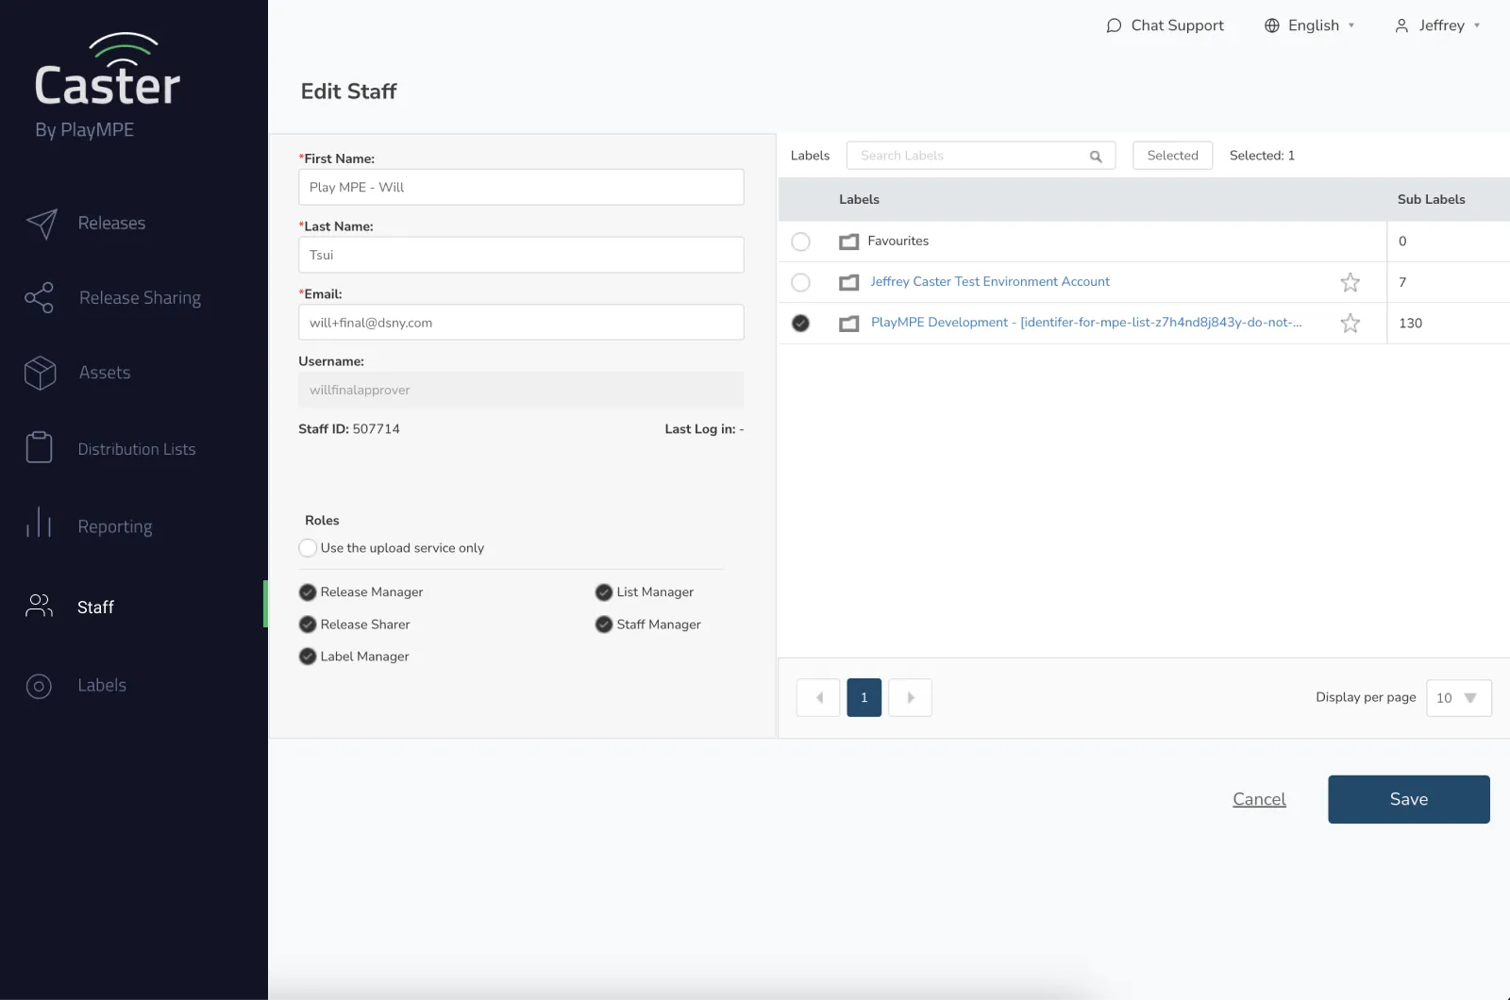This screenshot has height=1000, width=1510.
Task: Select the Release Sharing sidebar icon
Action: point(40,298)
